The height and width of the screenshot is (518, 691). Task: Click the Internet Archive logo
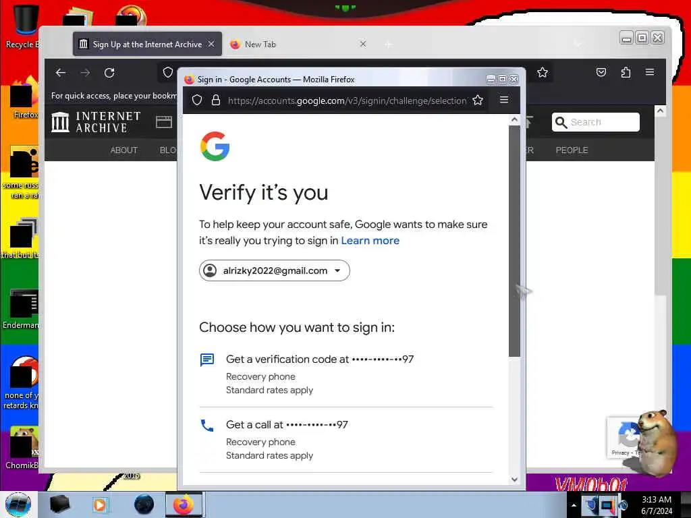(x=96, y=122)
